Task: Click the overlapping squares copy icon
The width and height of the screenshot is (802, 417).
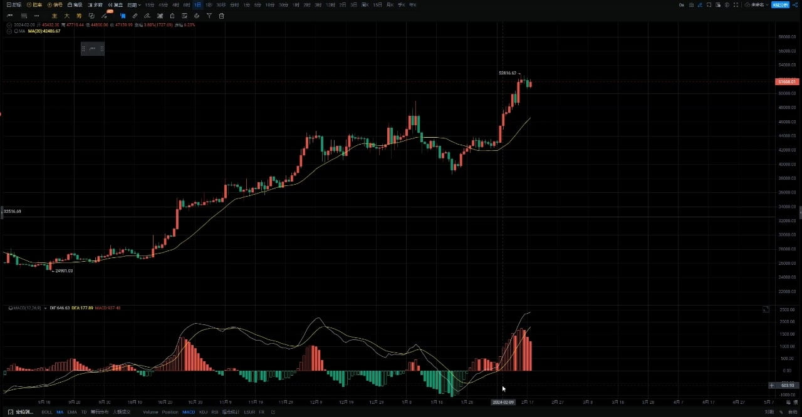Action: point(91,16)
